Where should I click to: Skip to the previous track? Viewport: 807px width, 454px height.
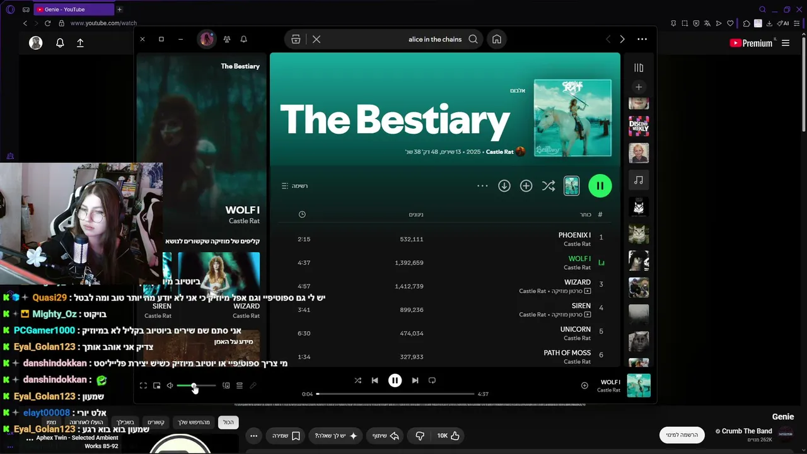375,380
